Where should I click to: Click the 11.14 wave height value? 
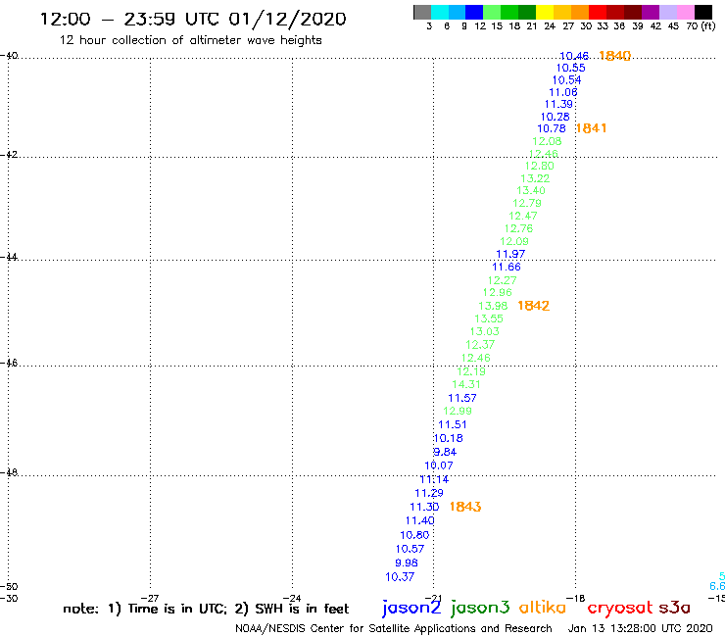coord(434,480)
